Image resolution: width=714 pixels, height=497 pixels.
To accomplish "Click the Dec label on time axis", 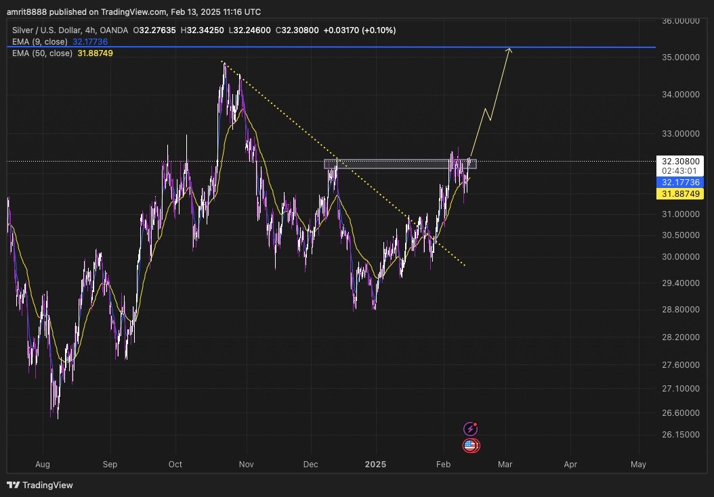I will tap(310, 465).
